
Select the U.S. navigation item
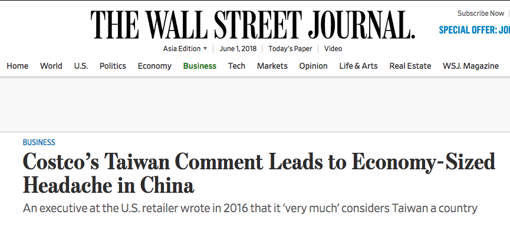(81, 66)
